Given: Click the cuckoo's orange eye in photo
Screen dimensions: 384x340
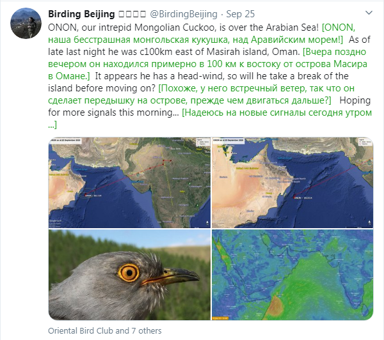Looking at the screenshot, I should point(129,273).
